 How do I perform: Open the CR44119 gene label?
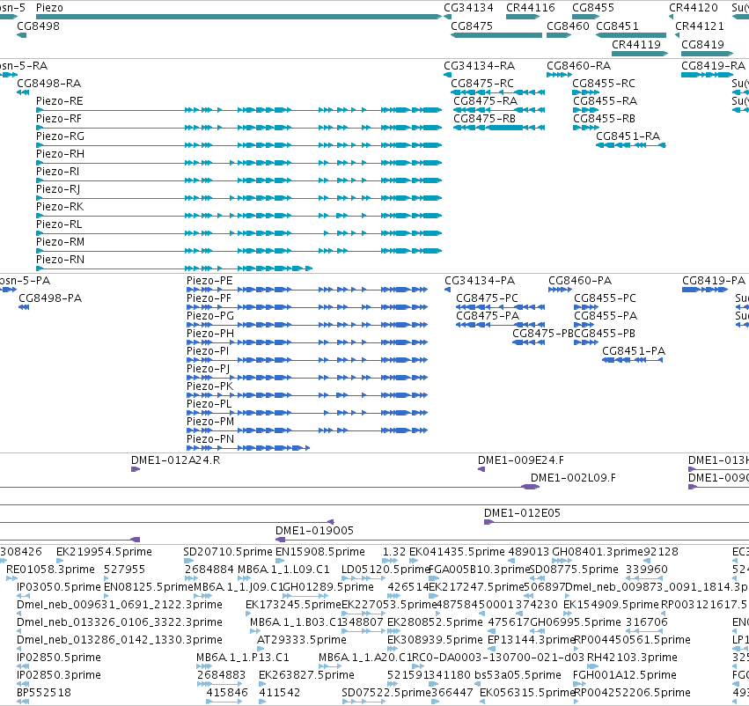(636, 44)
